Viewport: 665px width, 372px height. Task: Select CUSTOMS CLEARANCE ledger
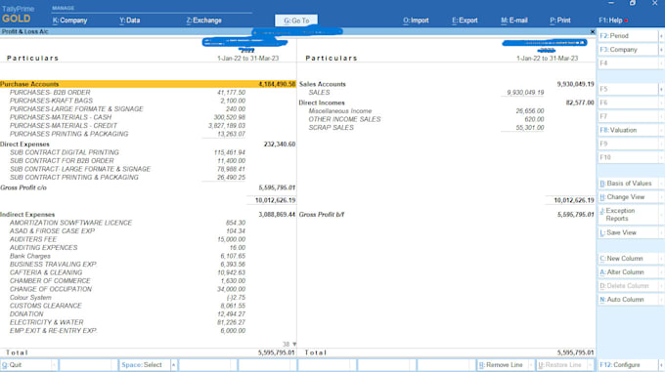[46, 306]
